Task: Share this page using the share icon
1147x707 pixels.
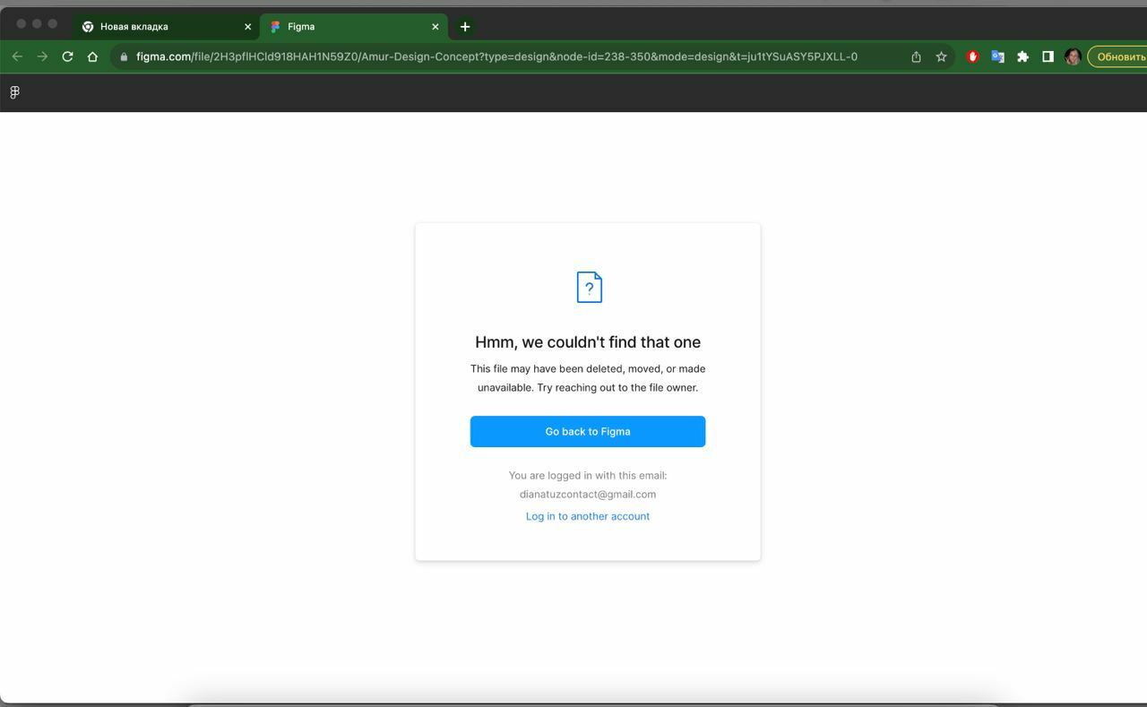Action: point(916,56)
